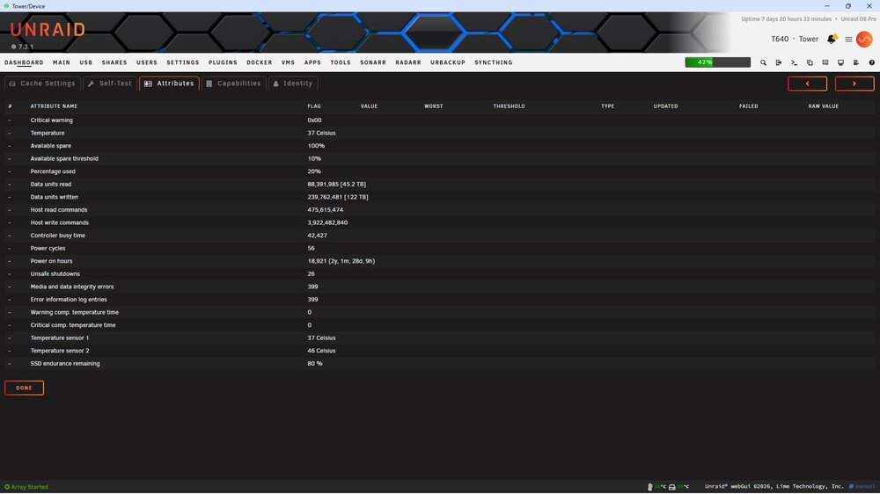This screenshot has width=880, height=494.
Task: Switch to Identity tab
Action: [293, 84]
